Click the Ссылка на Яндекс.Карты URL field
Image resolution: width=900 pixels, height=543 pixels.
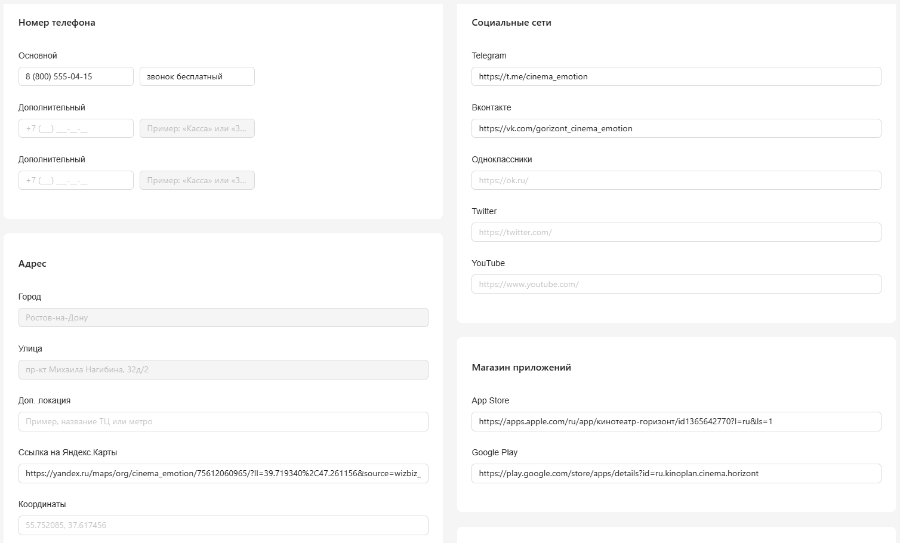(x=223, y=473)
